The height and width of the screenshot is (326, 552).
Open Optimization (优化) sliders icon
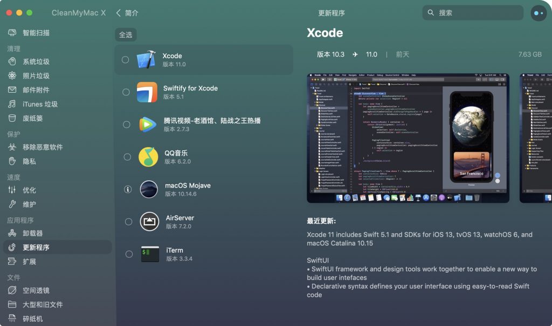[x=12, y=190]
